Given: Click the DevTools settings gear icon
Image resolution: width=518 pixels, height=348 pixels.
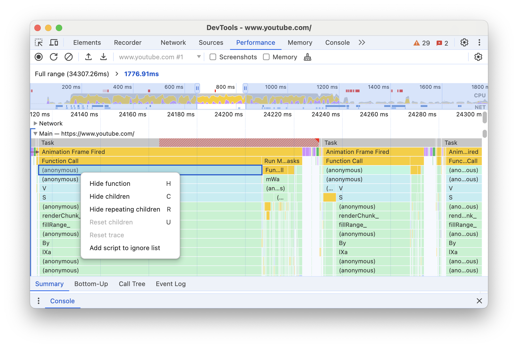Looking at the screenshot, I should [x=464, y=42].
